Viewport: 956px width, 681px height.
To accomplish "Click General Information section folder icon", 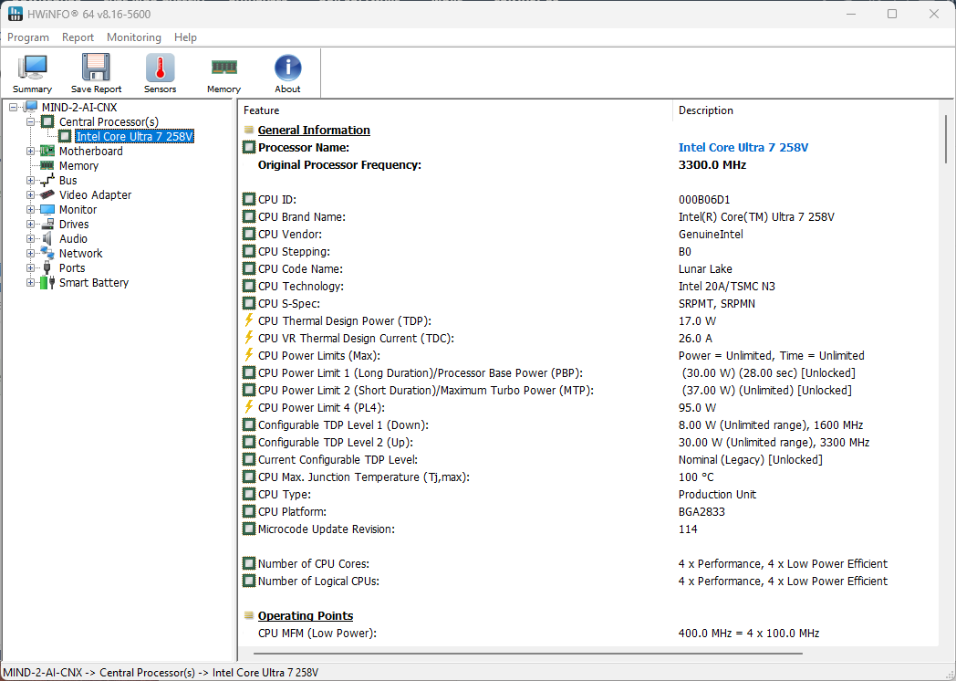I will pos(249,130).
